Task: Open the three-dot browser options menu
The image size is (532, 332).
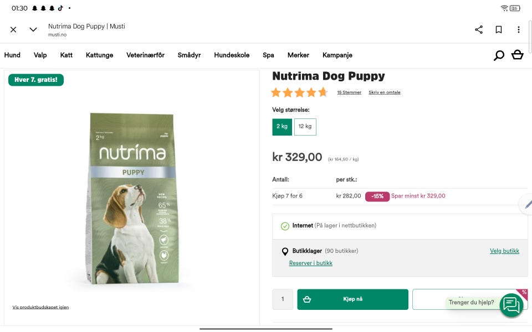Action: pyautogui.click(x=519, y=29)
